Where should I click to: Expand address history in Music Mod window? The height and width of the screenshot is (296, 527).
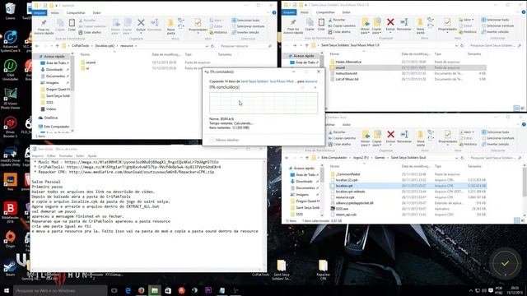[x=456, y=45]
